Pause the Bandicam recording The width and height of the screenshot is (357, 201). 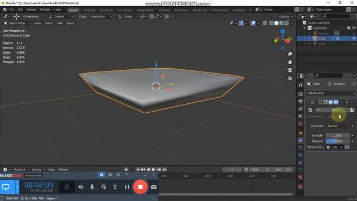[x=127, y=187]
